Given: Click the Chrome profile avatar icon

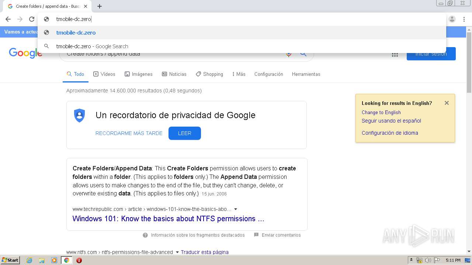Looking at the screenshot, I should click(452, 19).
